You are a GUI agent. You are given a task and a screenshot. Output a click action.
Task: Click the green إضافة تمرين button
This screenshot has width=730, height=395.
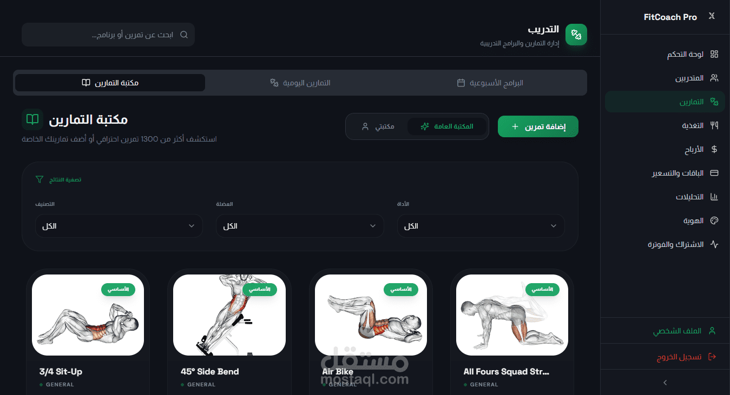538,126
